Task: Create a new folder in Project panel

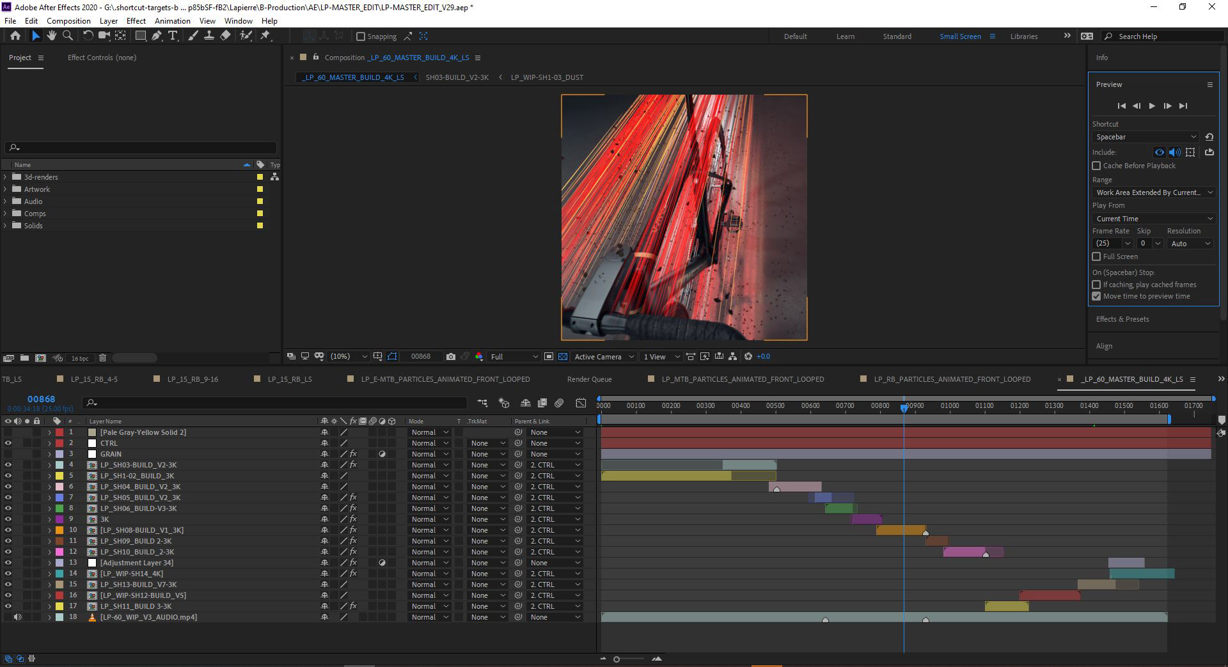Action: click(24, 358)
